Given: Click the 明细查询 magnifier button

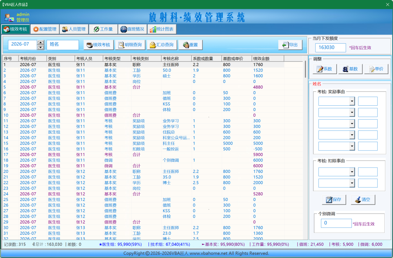Looking at the screenshot, I should click(x=130, y=45).
